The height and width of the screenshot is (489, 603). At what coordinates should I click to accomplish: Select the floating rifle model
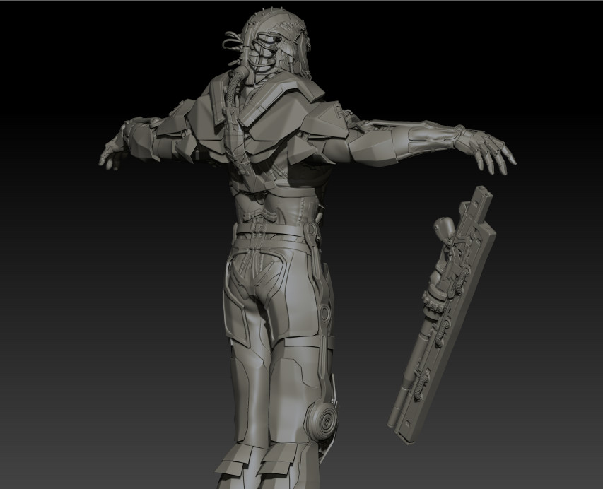(x=443, y=315)
